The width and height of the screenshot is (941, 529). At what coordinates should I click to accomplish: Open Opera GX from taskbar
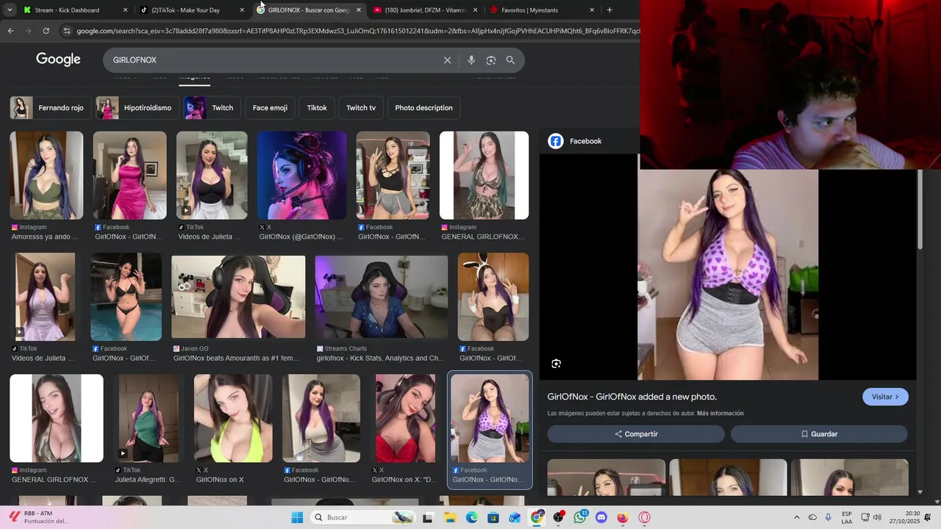point(645,517)
